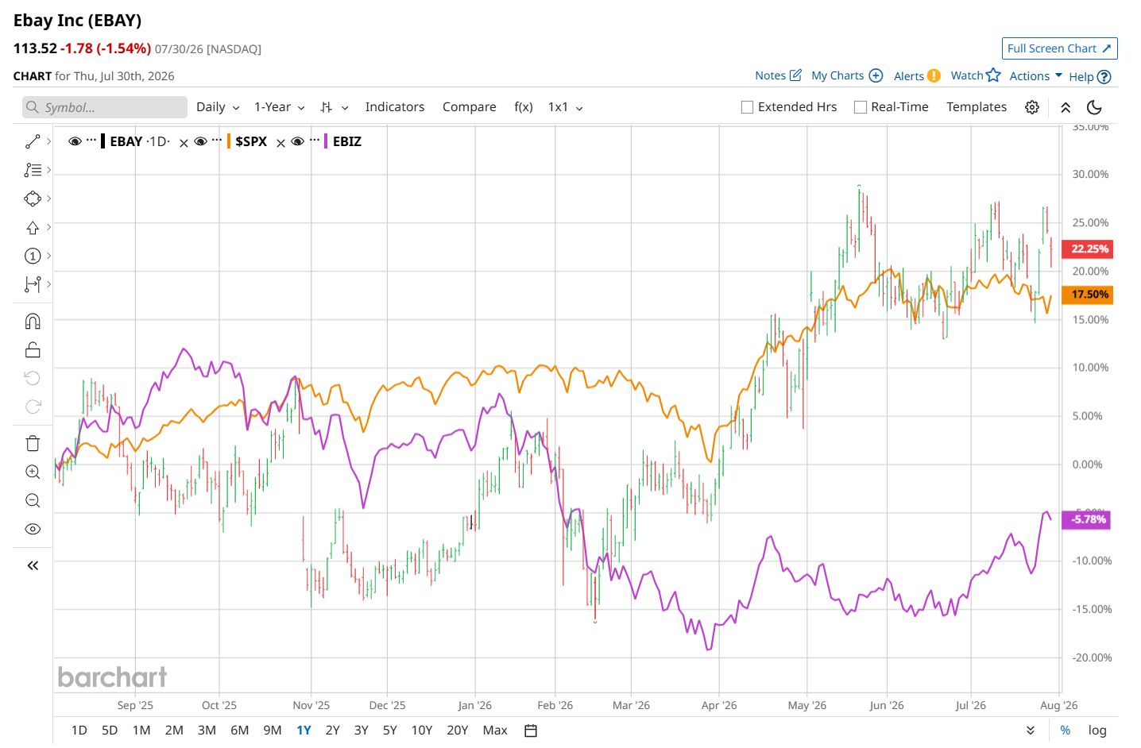The image size is (1141, 748).
Task: Expand the arrow beside the polygon shapes tool
Action: pyautogui.click(x=49, y=199)
